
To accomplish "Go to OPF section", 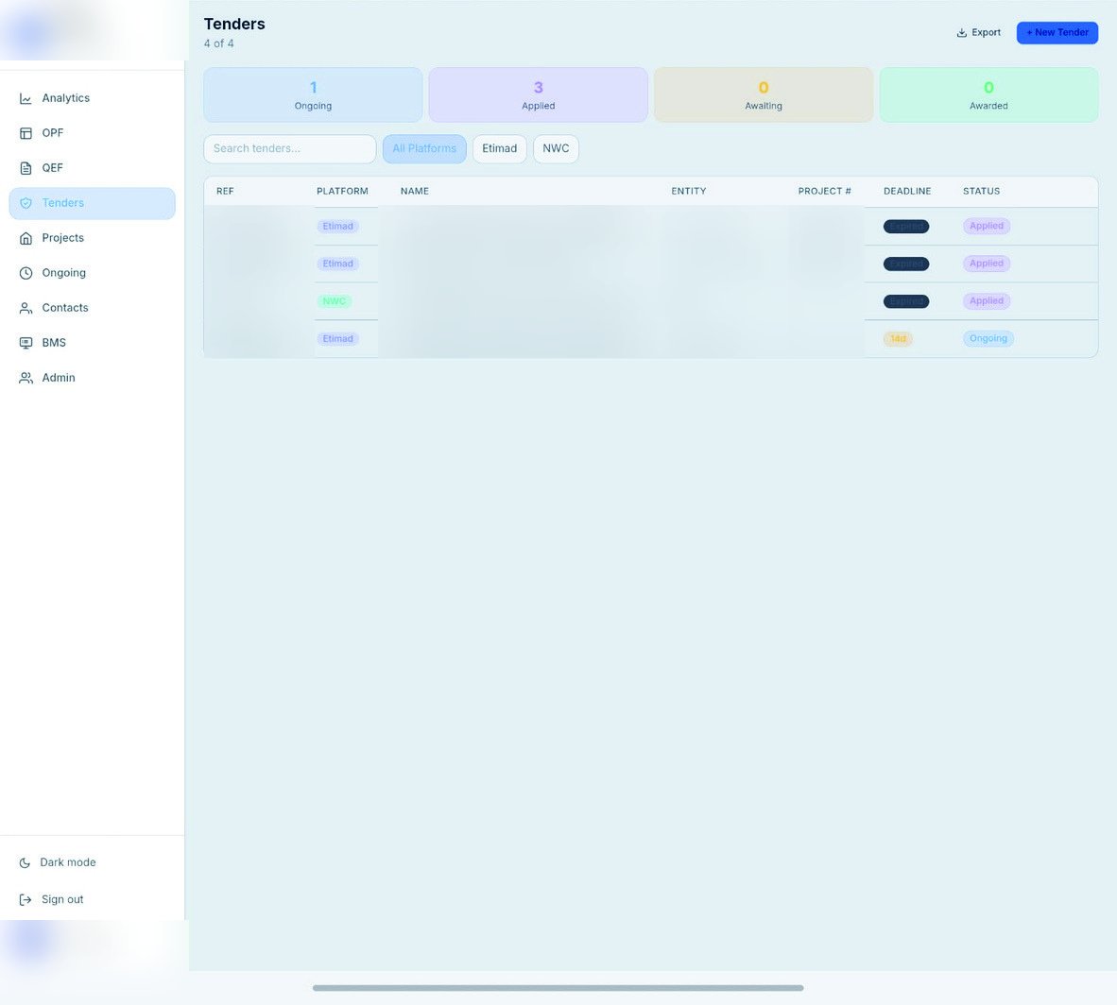I will coord(92,133).
